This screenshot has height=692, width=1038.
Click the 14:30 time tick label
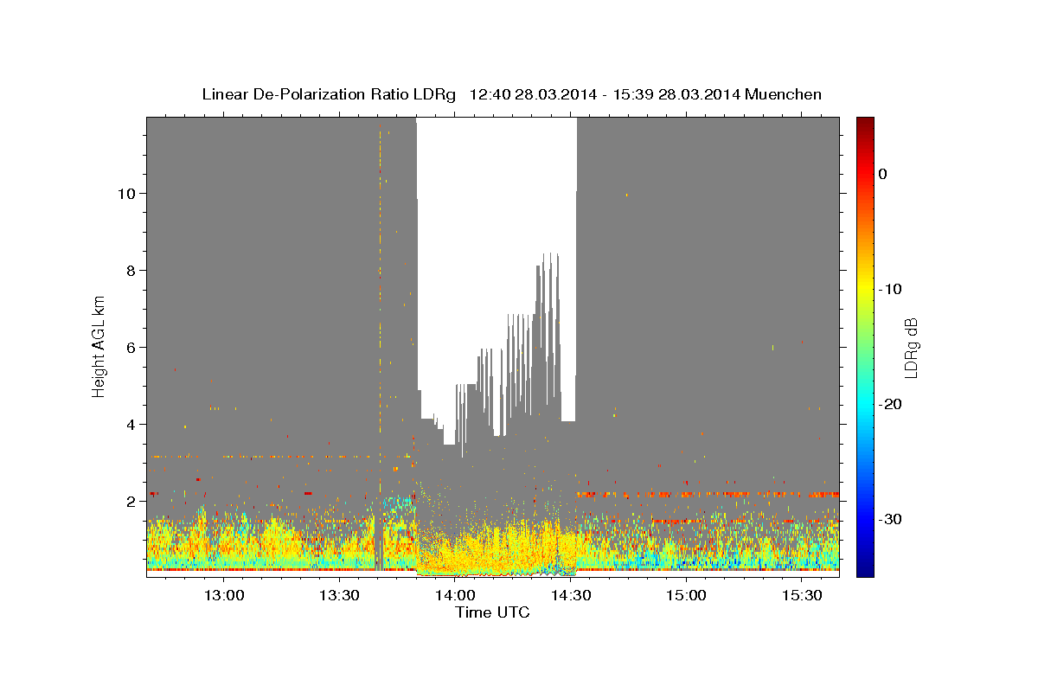click(571, 595)
